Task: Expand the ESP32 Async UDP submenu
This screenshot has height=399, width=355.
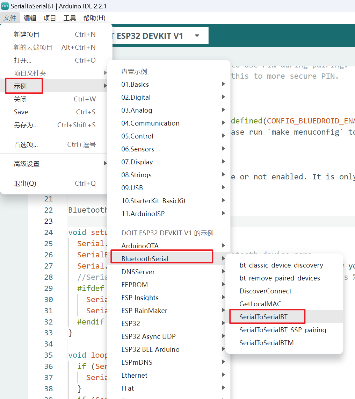Action: point(169,336)
